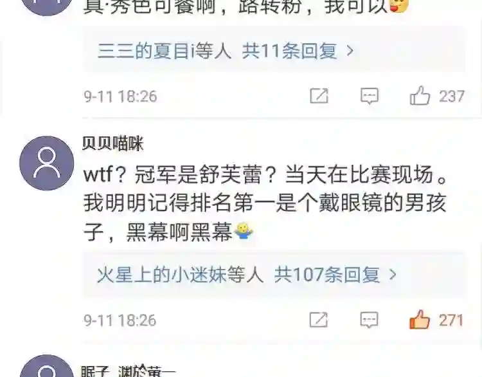482x377 pixels.
Task: Open 三三的夏目i replier name
Action: click(x=143, y=50)
